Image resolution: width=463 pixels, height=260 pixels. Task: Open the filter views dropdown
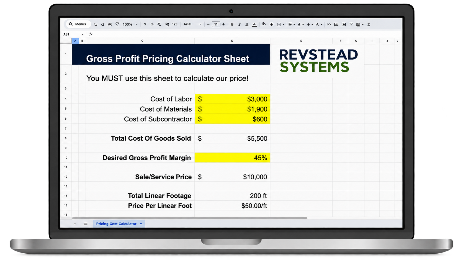point(360,24)
